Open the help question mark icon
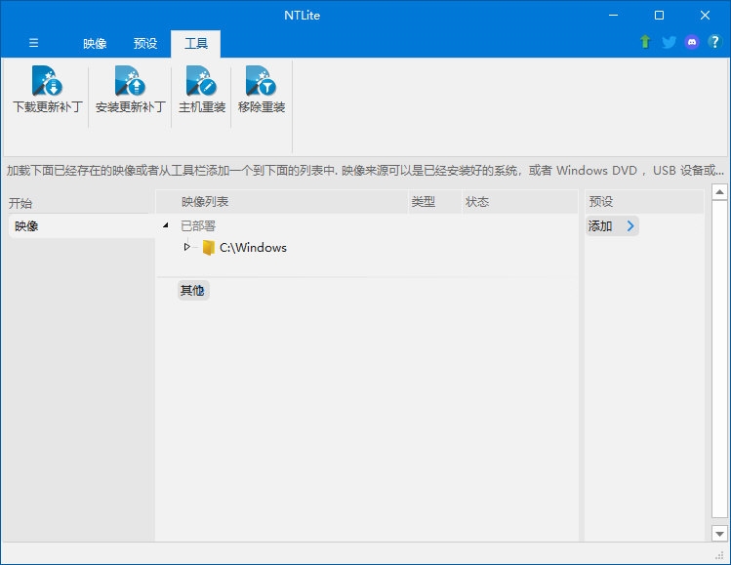 point(714,42)
